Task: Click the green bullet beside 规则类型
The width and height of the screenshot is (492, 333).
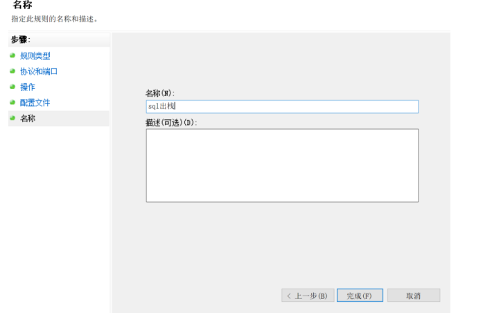Action: (12, 55)
